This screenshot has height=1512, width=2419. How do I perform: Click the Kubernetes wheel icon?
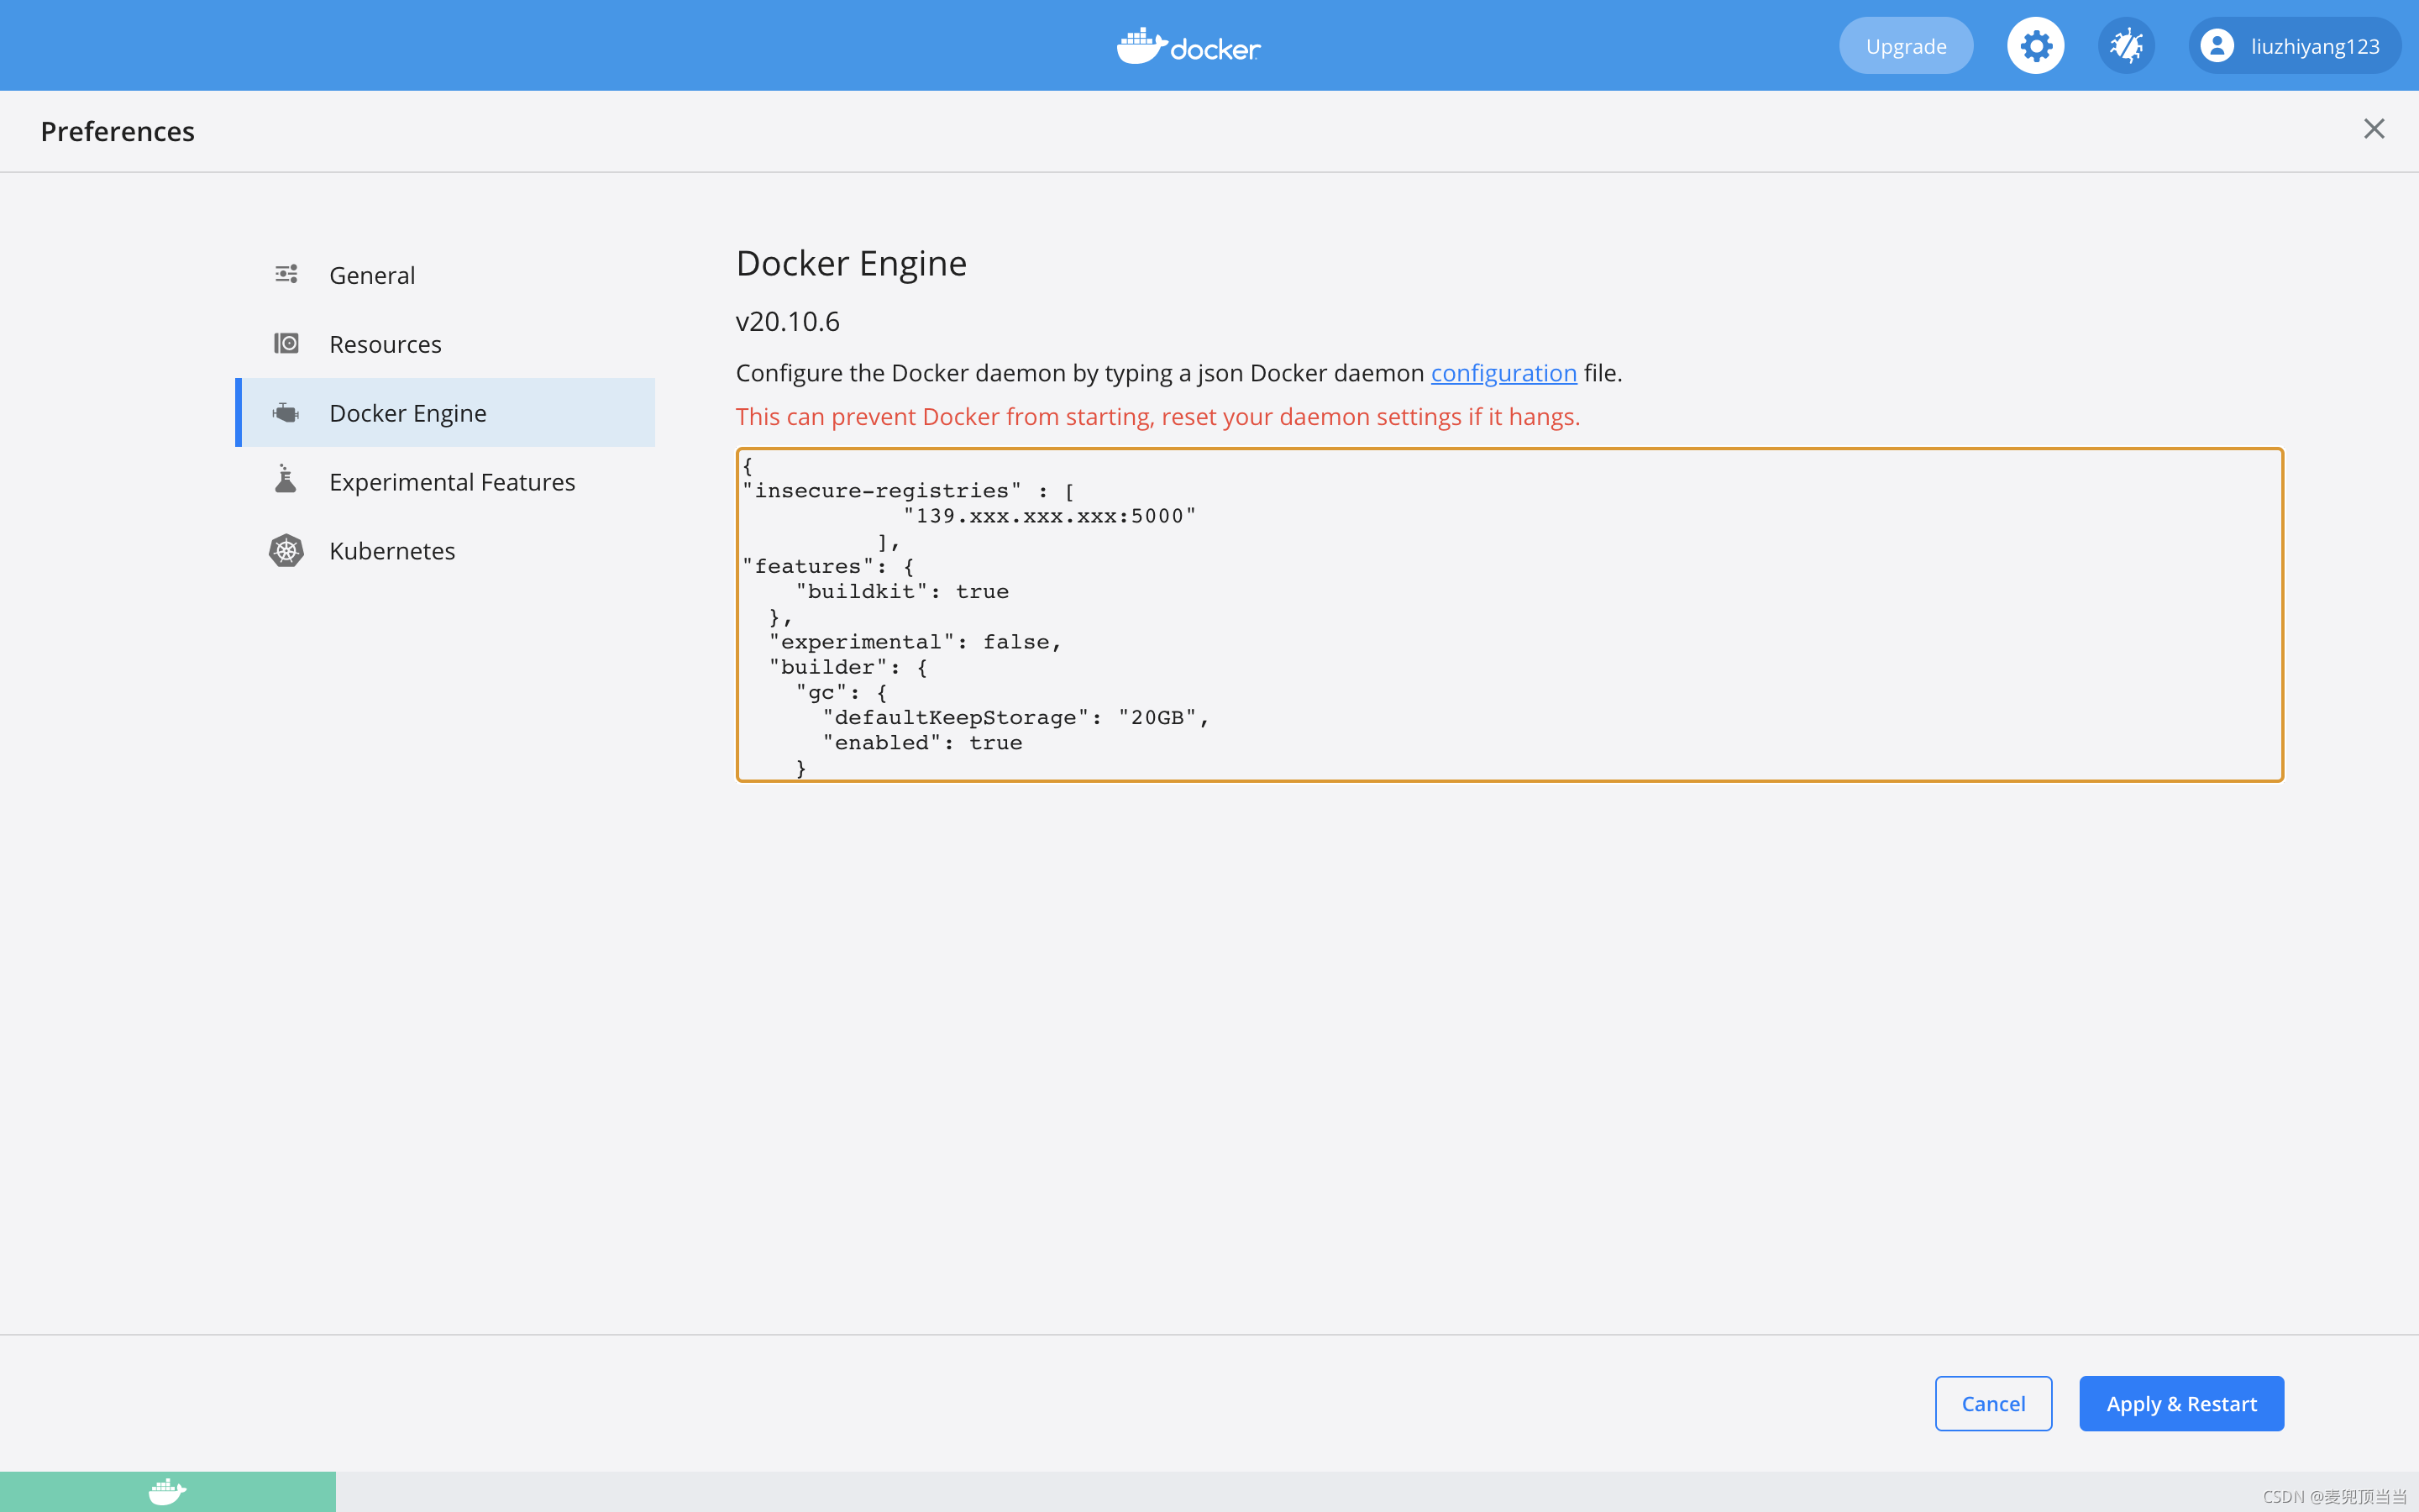tap(286, 550)
